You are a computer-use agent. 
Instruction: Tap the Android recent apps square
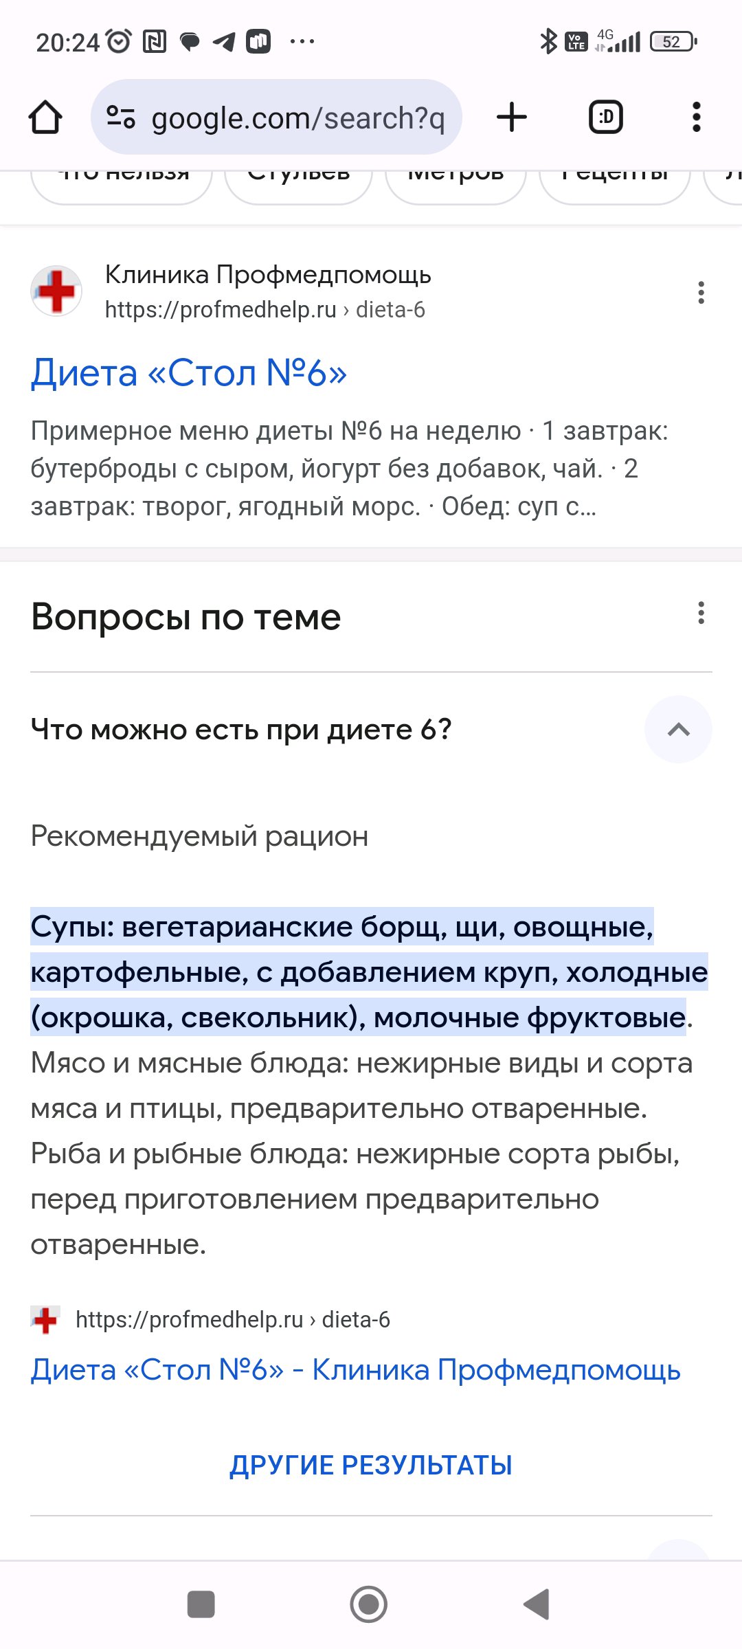click(201, 1604)
